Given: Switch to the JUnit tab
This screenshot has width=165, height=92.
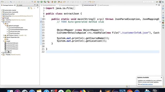Looking at the screenshot, I should pyautogui.click(x=20, y=5).
